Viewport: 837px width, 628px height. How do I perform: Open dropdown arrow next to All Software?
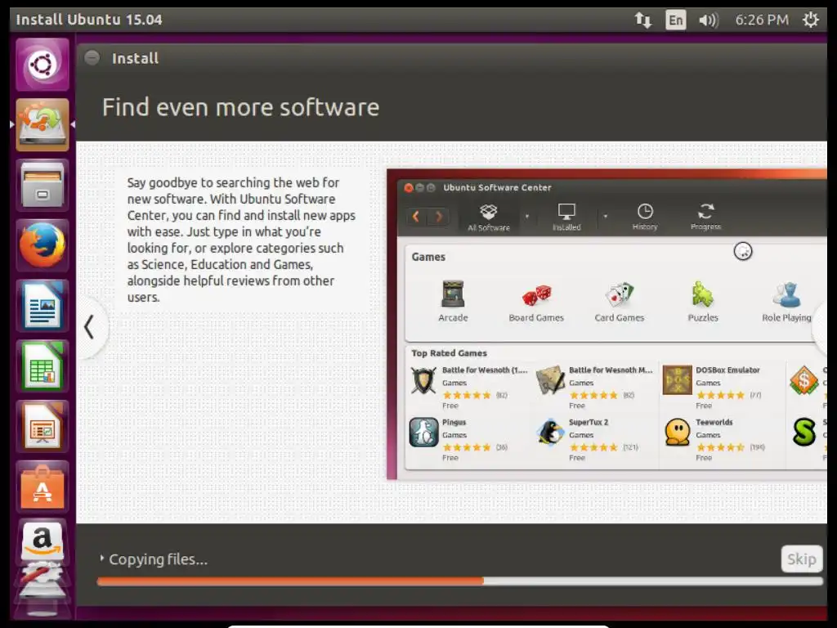[527, 216]
